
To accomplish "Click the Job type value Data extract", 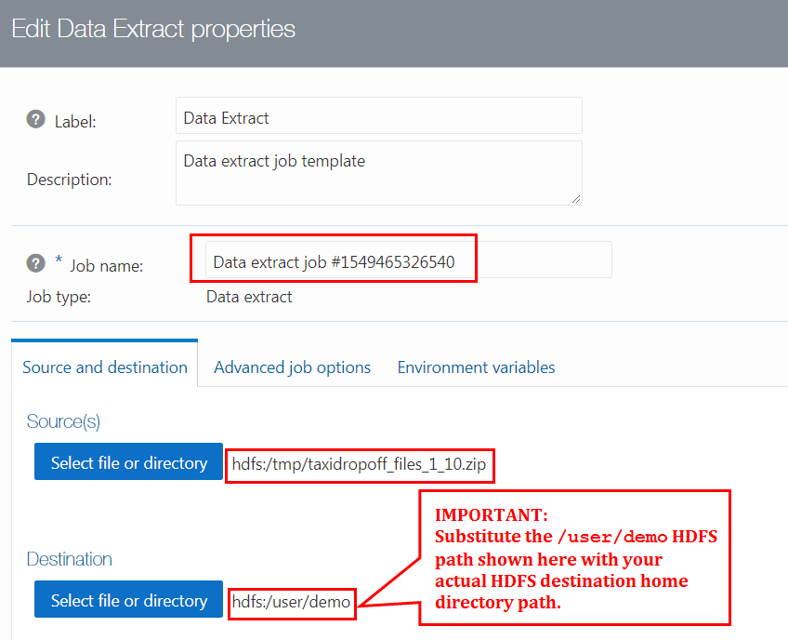I will (x=249, y=297).
